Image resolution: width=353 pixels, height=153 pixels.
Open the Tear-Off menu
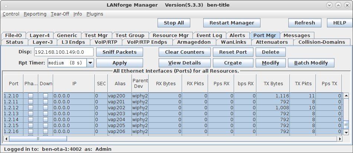[x=60, y=14]
